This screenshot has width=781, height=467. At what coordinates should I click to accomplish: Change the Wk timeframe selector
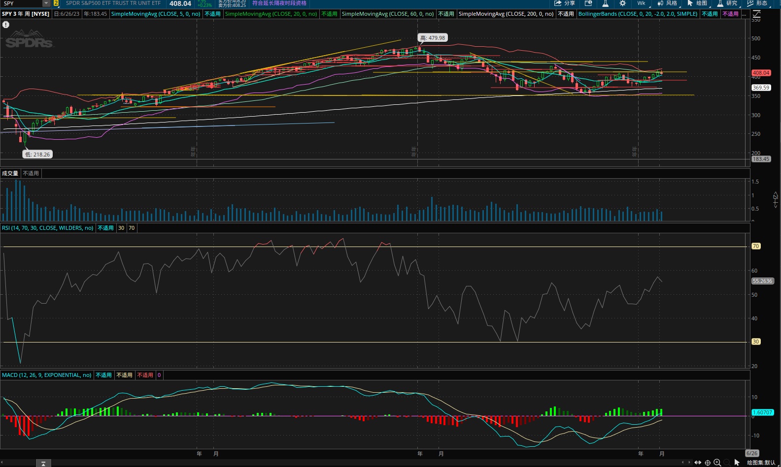tap(641, 3)
